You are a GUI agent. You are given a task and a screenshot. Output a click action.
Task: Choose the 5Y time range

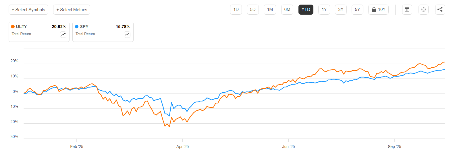357,9
